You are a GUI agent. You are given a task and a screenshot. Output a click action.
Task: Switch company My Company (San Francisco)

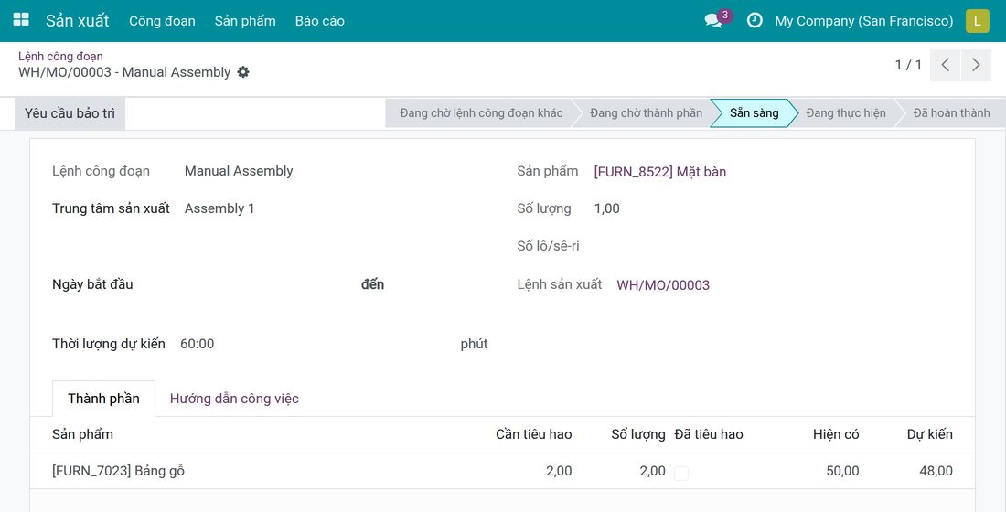pyautogui.click(x=863, y=20)
